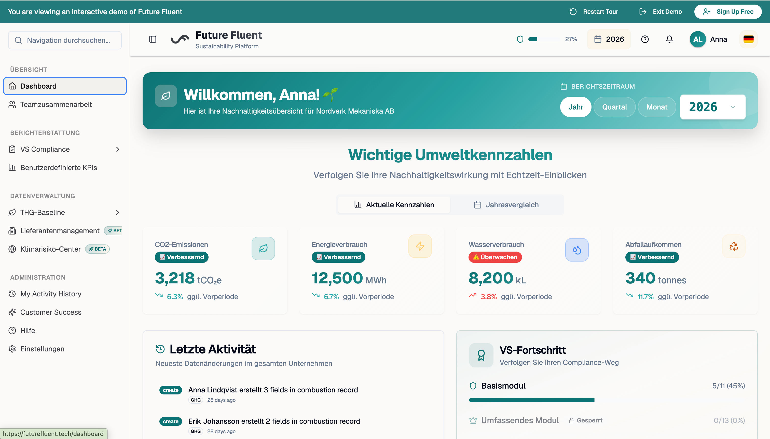Open Einstellungen in the sidebar
Screen dimensions: 770x439
tap(65, 349)
